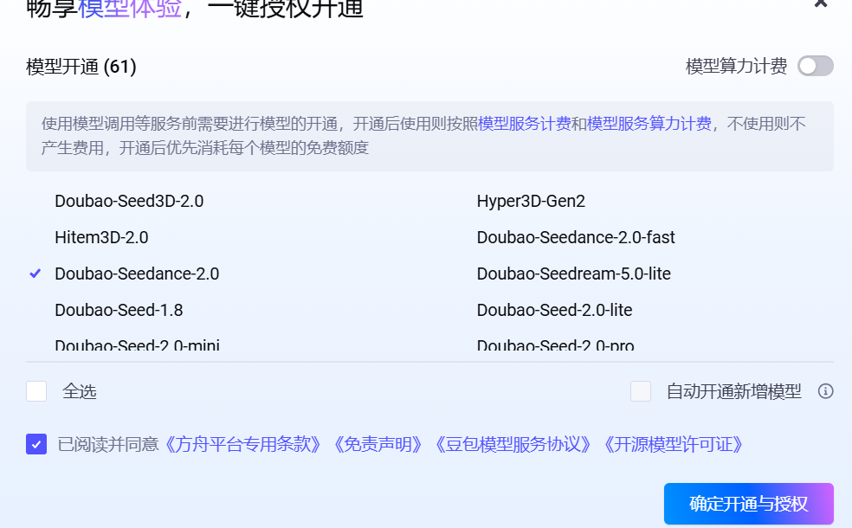Open 《方舟平台专用条款》 link

click(242, 444)
